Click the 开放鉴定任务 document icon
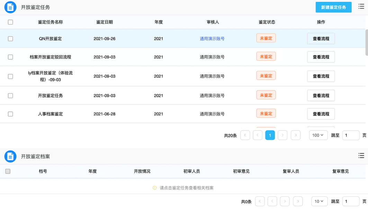 pyautogui.click(x=10, y=7)
